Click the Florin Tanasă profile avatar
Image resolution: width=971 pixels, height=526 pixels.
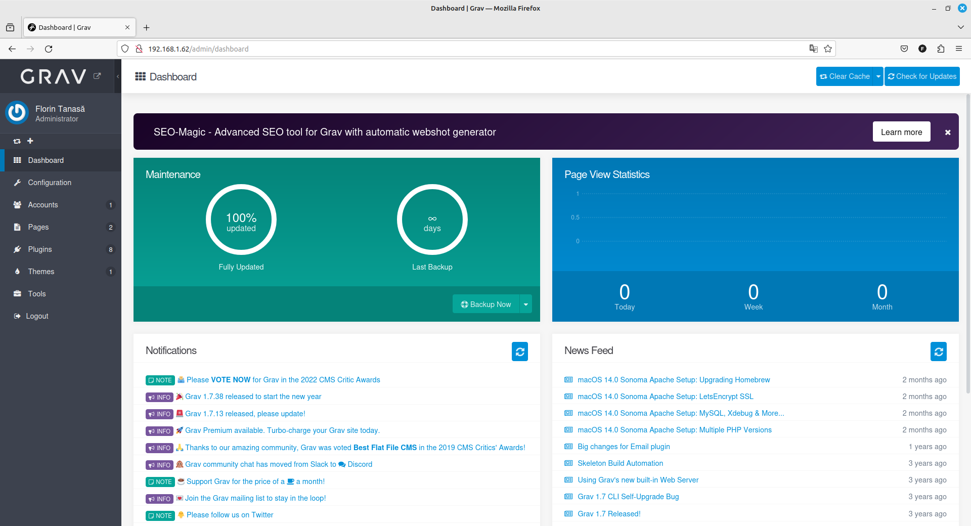pos(17,112)
